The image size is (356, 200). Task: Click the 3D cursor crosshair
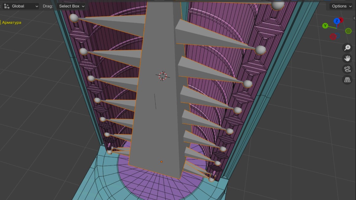162,76
